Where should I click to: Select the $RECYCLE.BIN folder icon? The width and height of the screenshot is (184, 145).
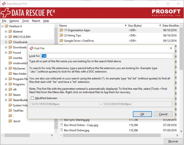coord(10,37)
